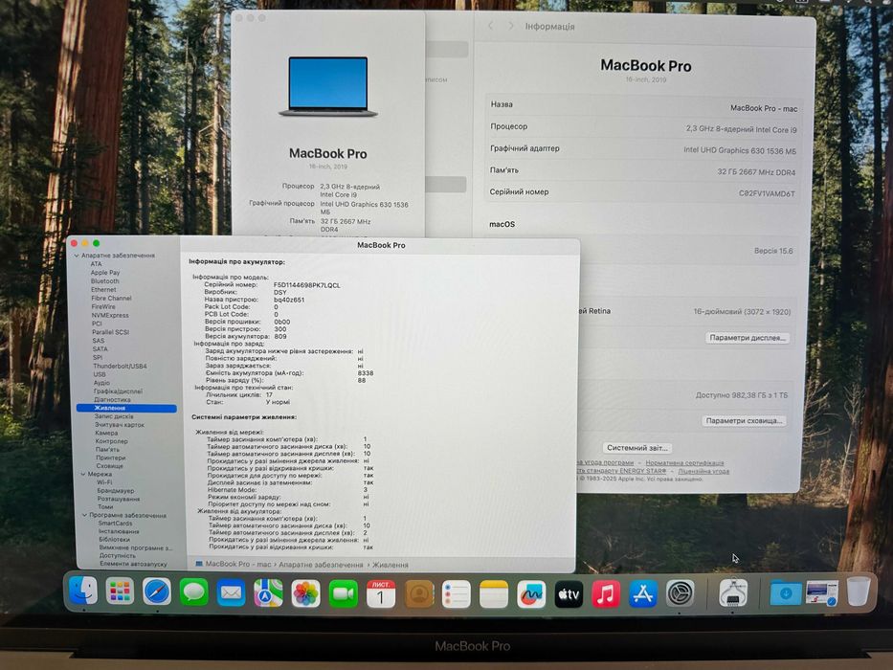Select SmartCards in the software section
The width and height of the screenshot is (893, 670).
click(115, 523)
